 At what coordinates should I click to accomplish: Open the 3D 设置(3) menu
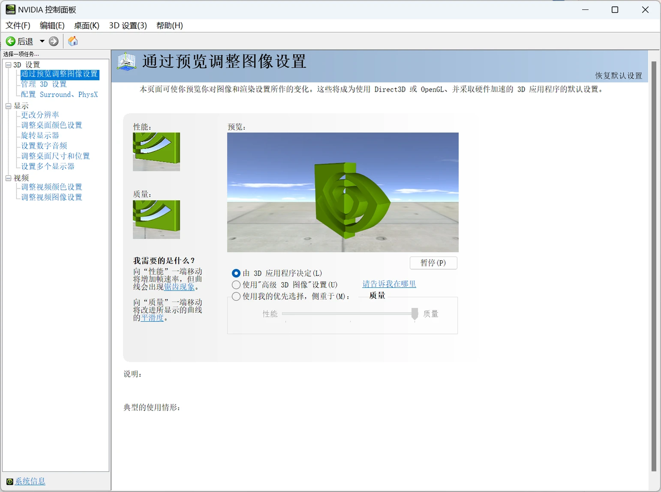pyautogui.click(x=128, y=26)
